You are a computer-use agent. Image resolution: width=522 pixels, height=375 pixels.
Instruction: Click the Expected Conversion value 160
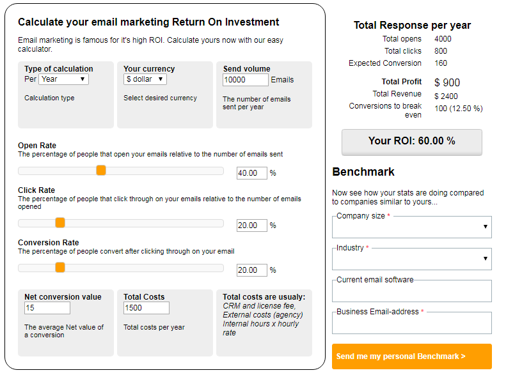[x=441, y=63]
